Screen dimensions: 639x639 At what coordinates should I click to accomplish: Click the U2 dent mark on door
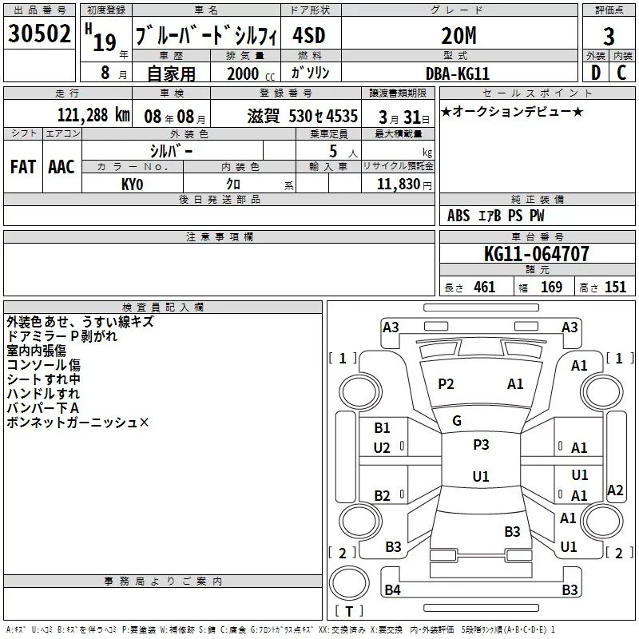tap(382, 448)
